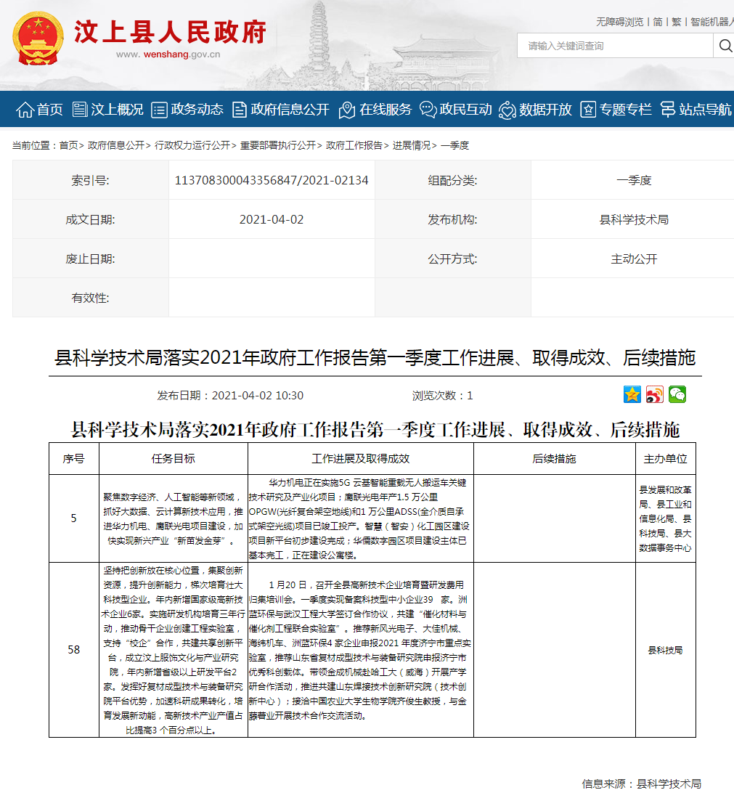Click index number 11370830004335​6847/2021-02134
The width and height of the screenshot is (734, 790).
click(x=272, y=180)
